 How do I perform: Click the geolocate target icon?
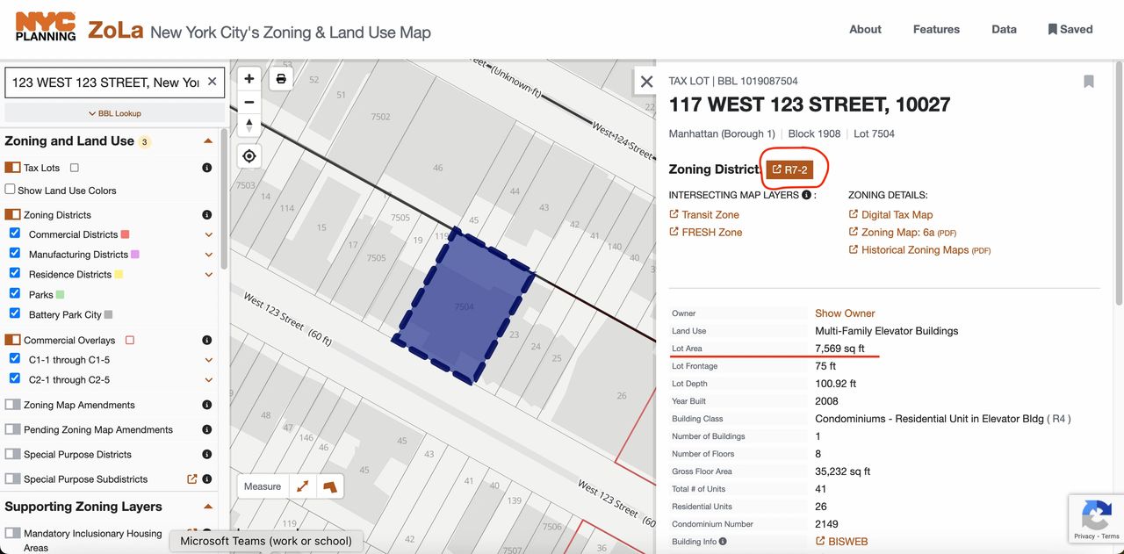click(x=249, y=156)
